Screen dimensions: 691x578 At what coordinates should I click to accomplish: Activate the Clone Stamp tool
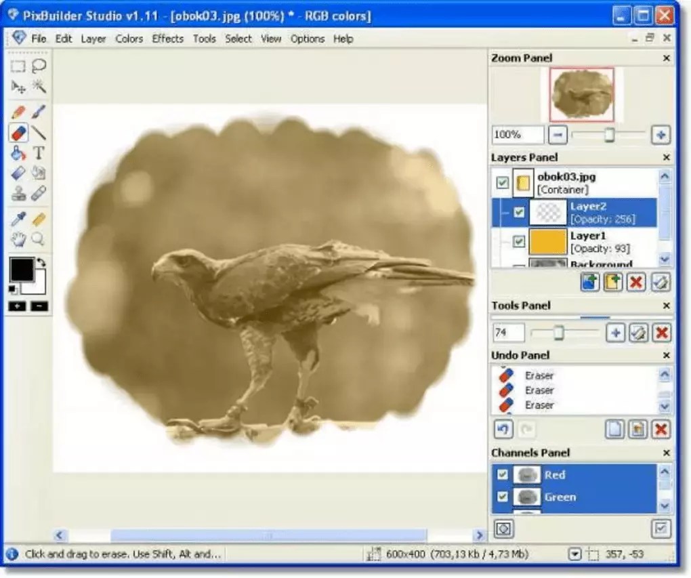19,194
